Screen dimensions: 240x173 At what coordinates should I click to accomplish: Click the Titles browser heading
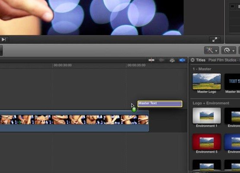click(x=201, y=60)
